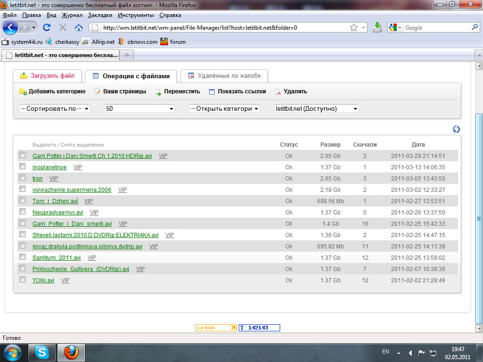Go back with the browser Back arrow
483x362 pixels.
10,27
